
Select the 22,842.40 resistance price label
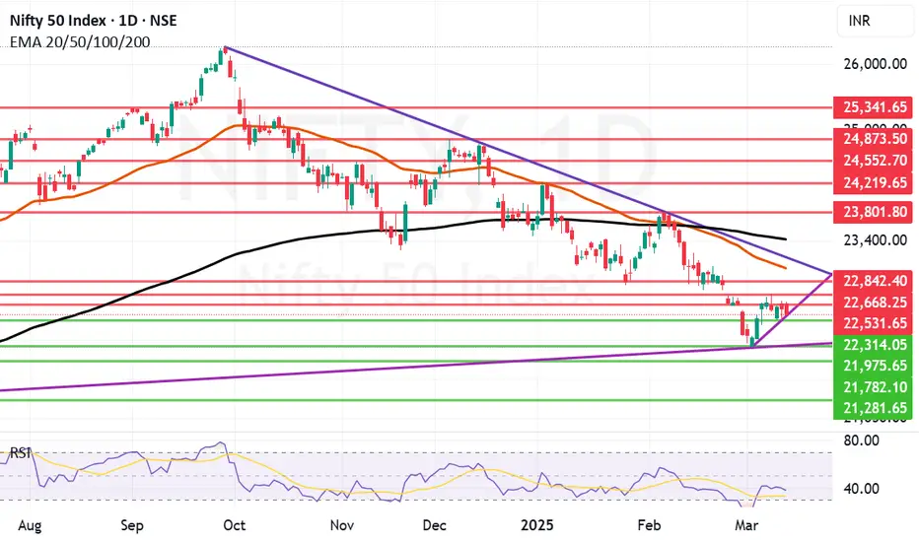point(873,281)
